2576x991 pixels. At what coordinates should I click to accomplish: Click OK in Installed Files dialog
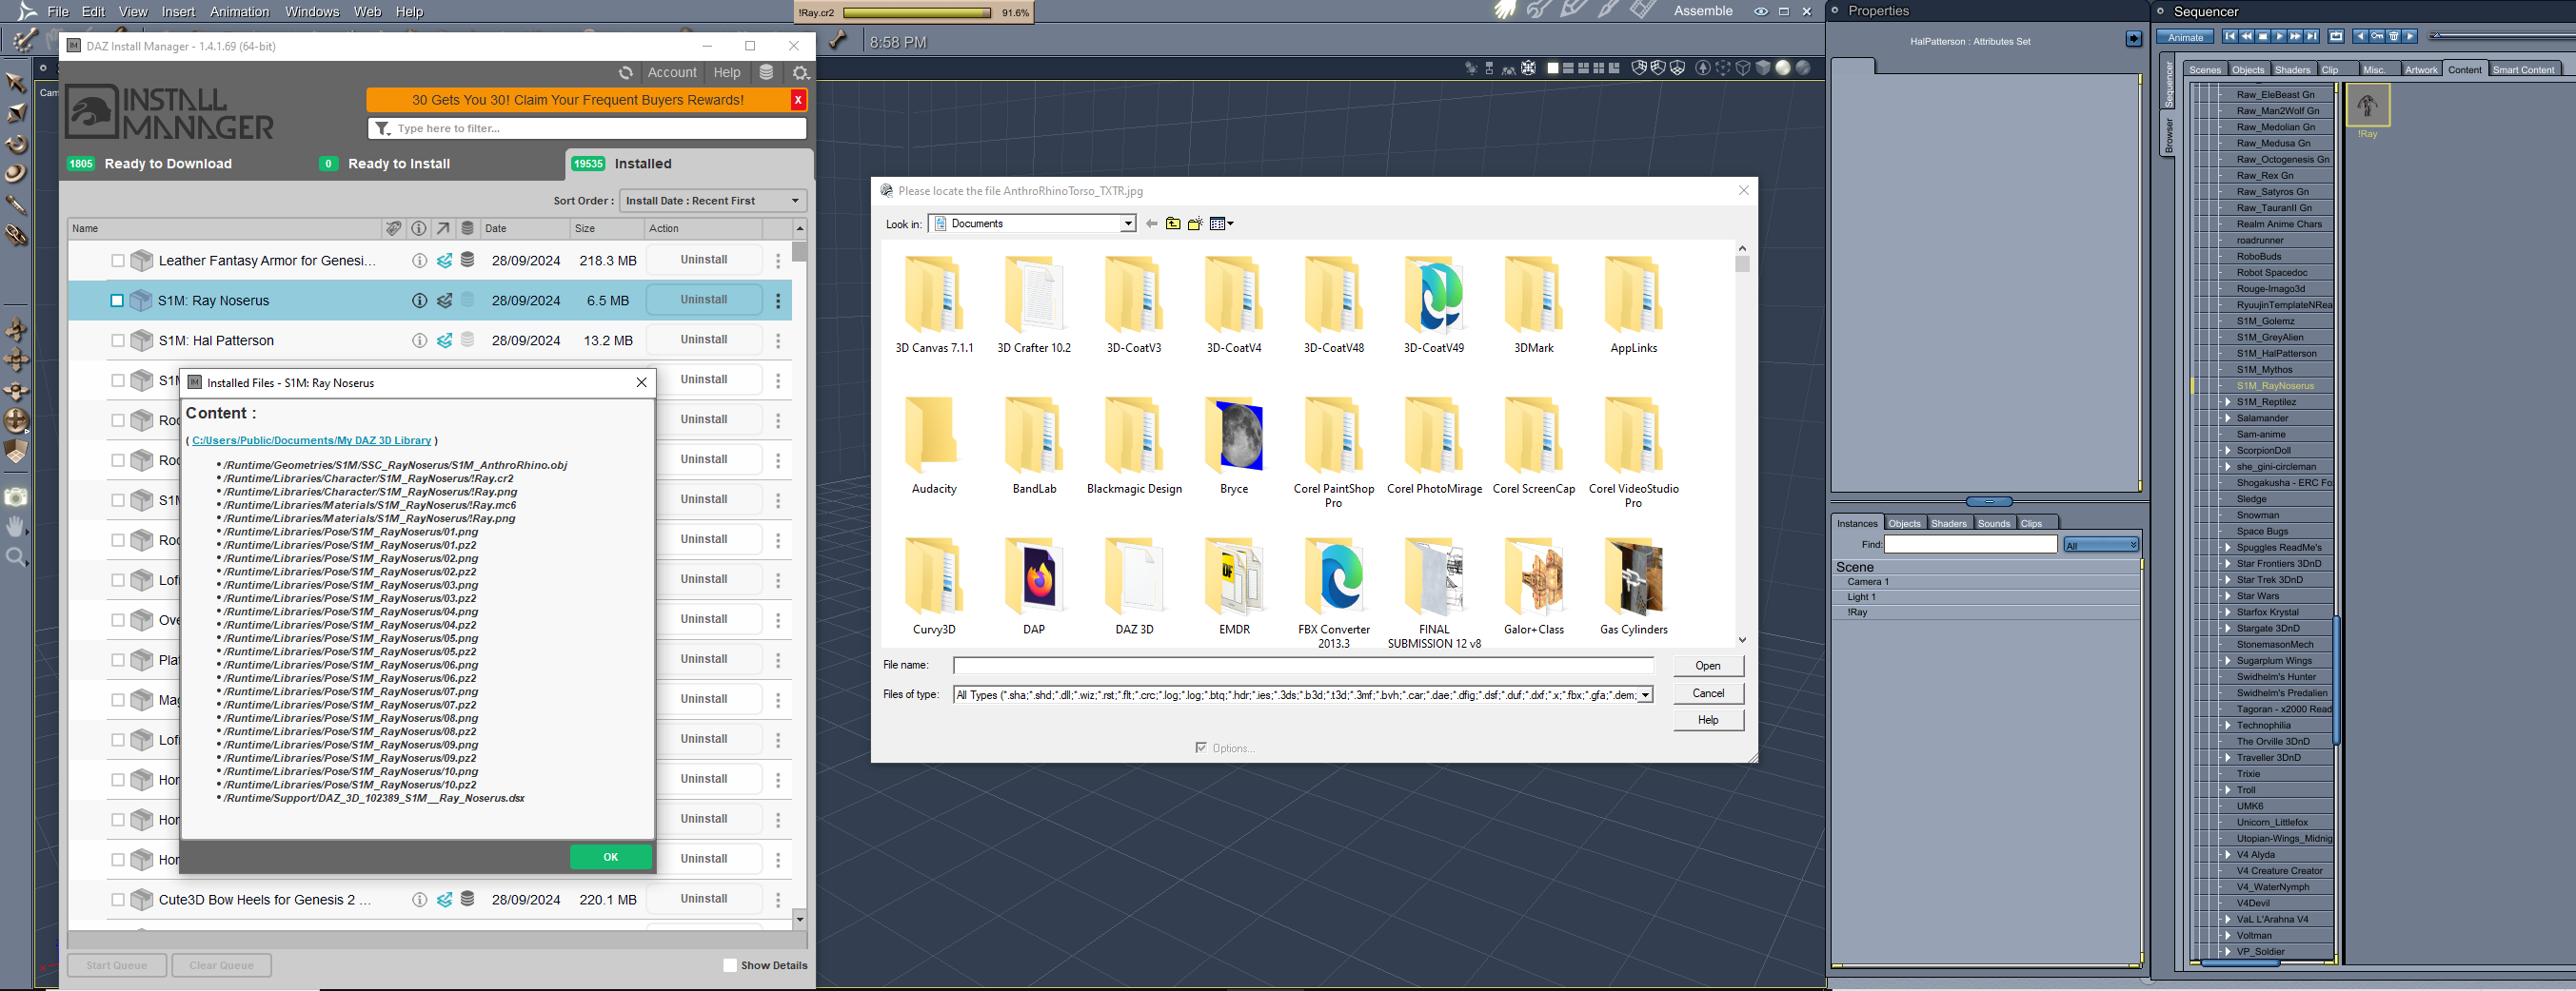click(611, 857)
